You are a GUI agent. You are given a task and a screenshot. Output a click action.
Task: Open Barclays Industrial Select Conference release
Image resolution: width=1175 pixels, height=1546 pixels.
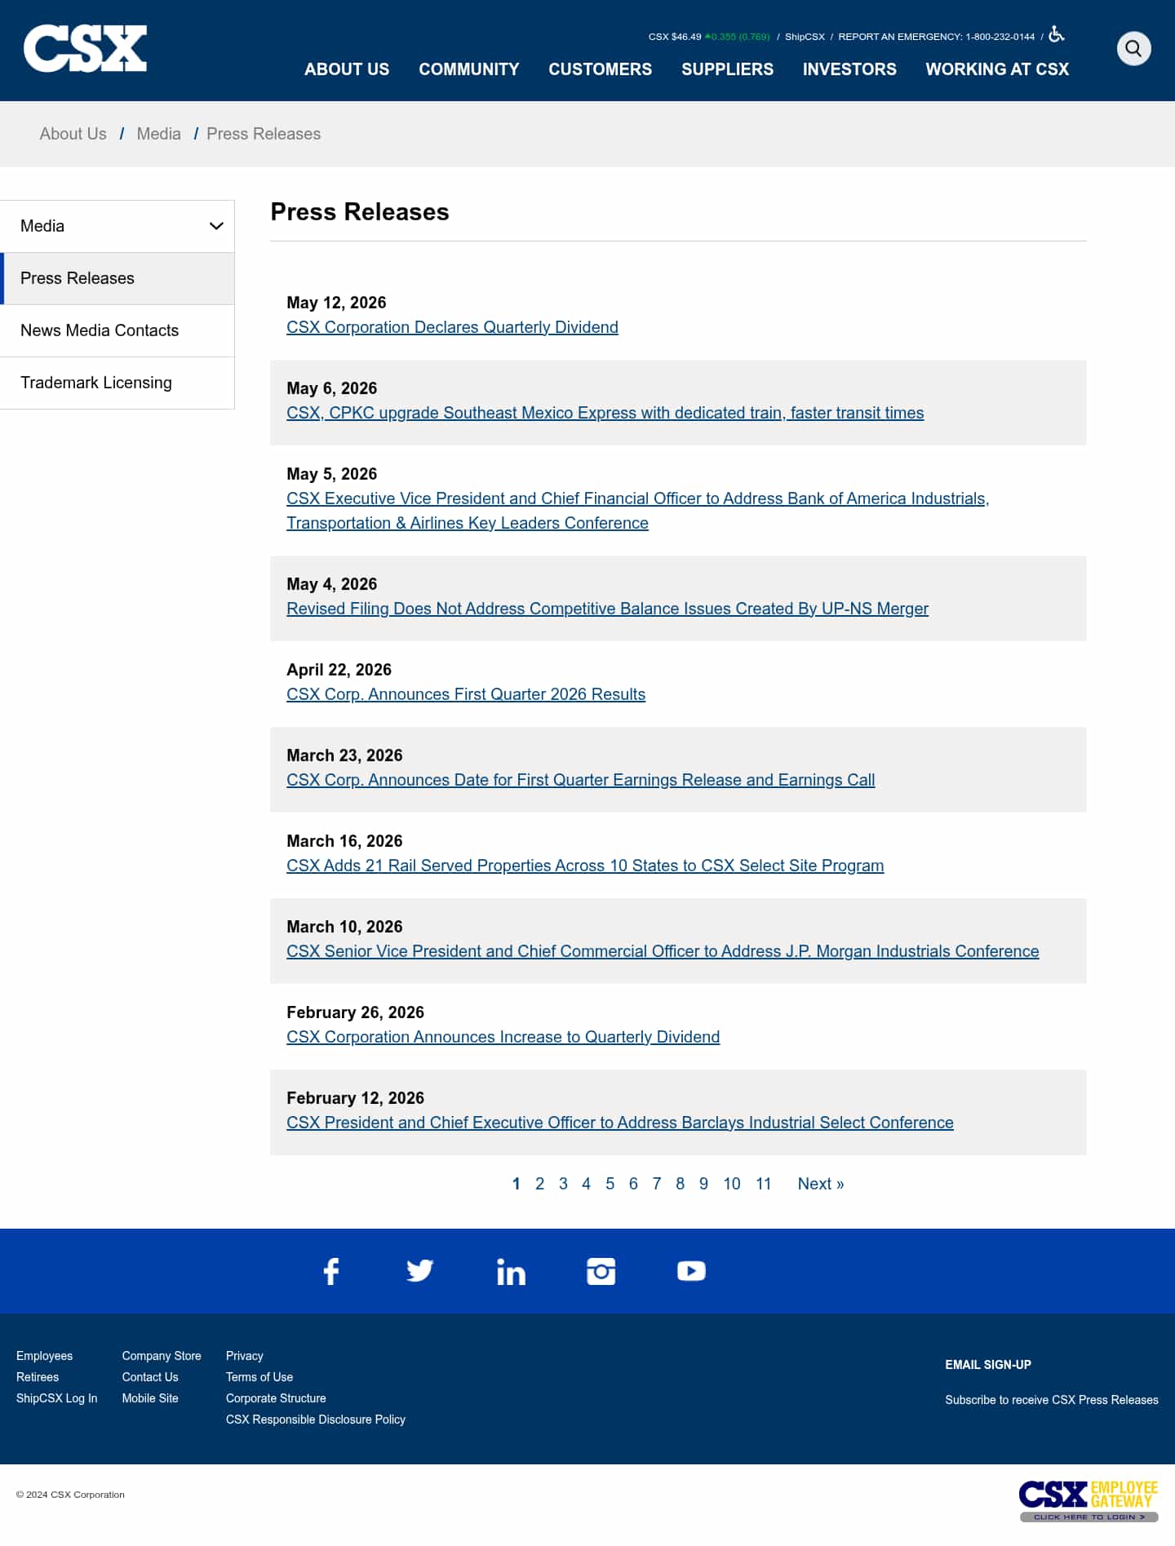pyautogui.click(x=620, y=1123)
